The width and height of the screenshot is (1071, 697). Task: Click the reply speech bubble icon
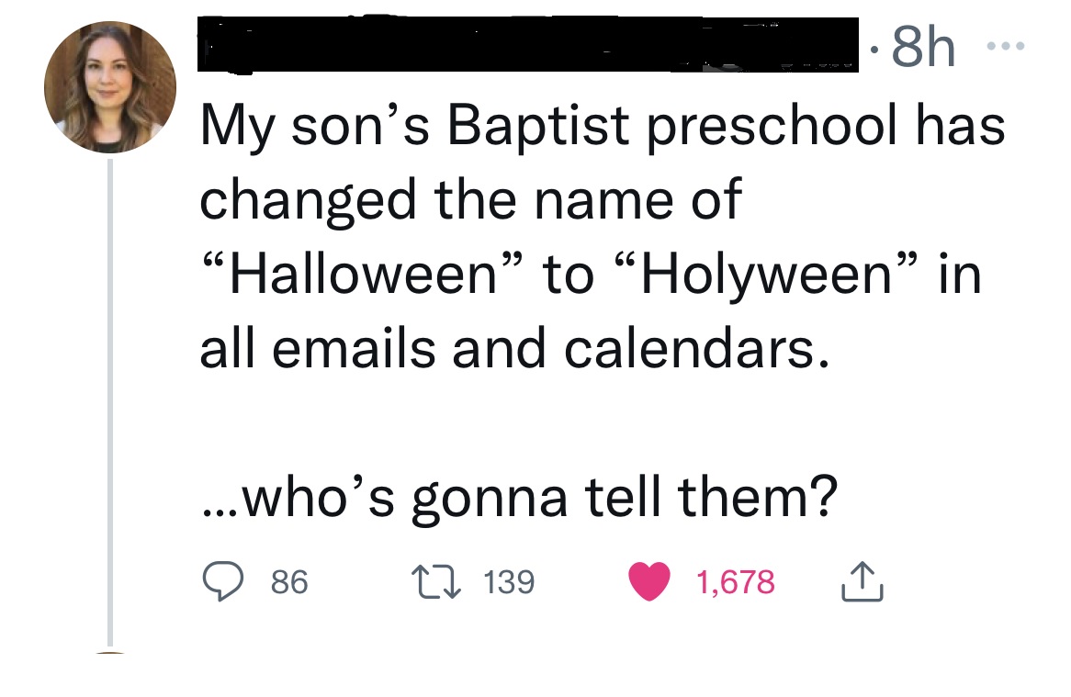tap(221, 582)
